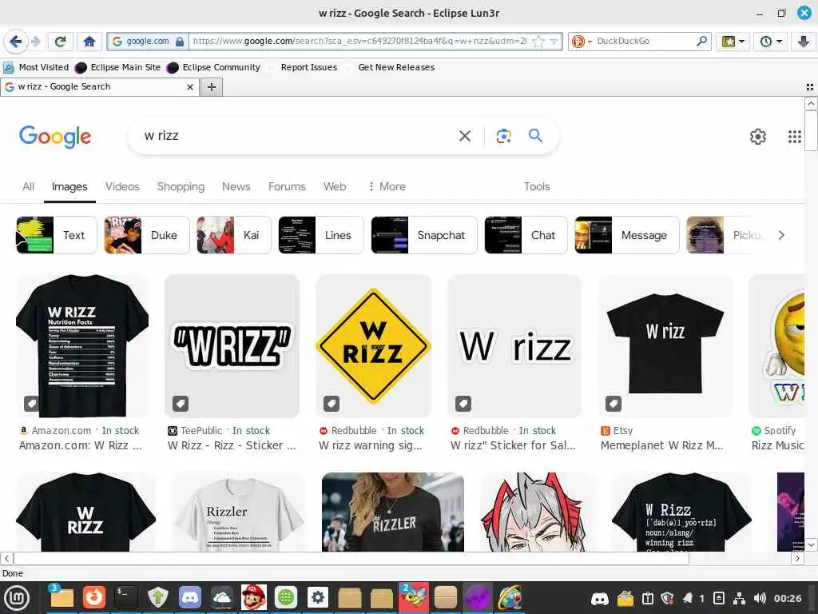The width and height of the screenshot is (818, 614).
Task: Open Google quick settings gear
Action: coord(757,137)
